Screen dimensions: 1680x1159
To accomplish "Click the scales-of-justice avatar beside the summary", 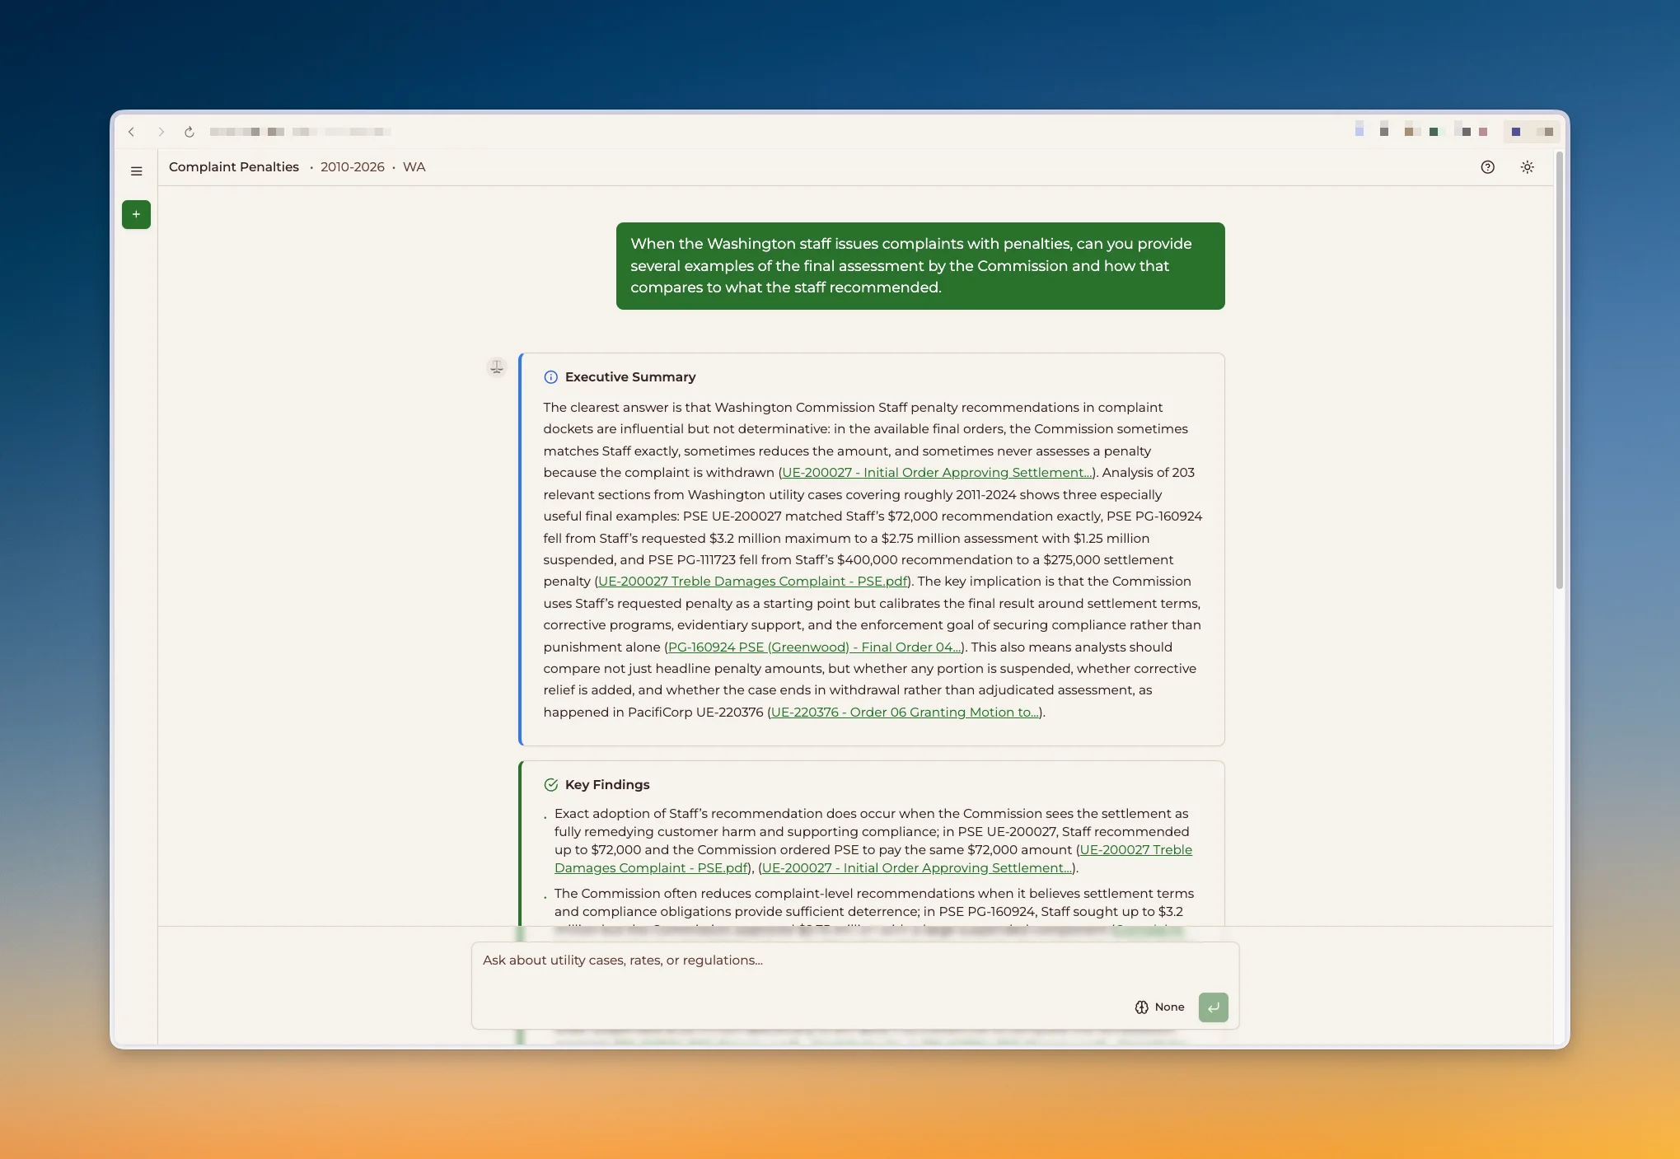I will [x=496, y=367].
